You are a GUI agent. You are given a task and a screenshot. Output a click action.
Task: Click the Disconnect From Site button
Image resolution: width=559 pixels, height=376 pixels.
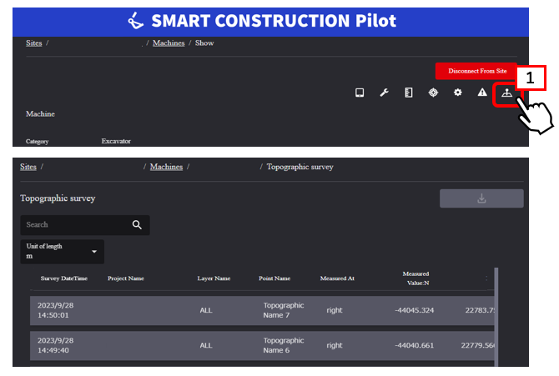tap(477, 71)
